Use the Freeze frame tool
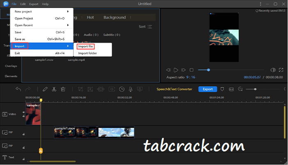Viewport: 288px width, 165px height. tap(112, 89)
